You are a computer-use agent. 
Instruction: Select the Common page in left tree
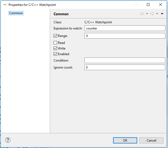(x=16, y=13)
